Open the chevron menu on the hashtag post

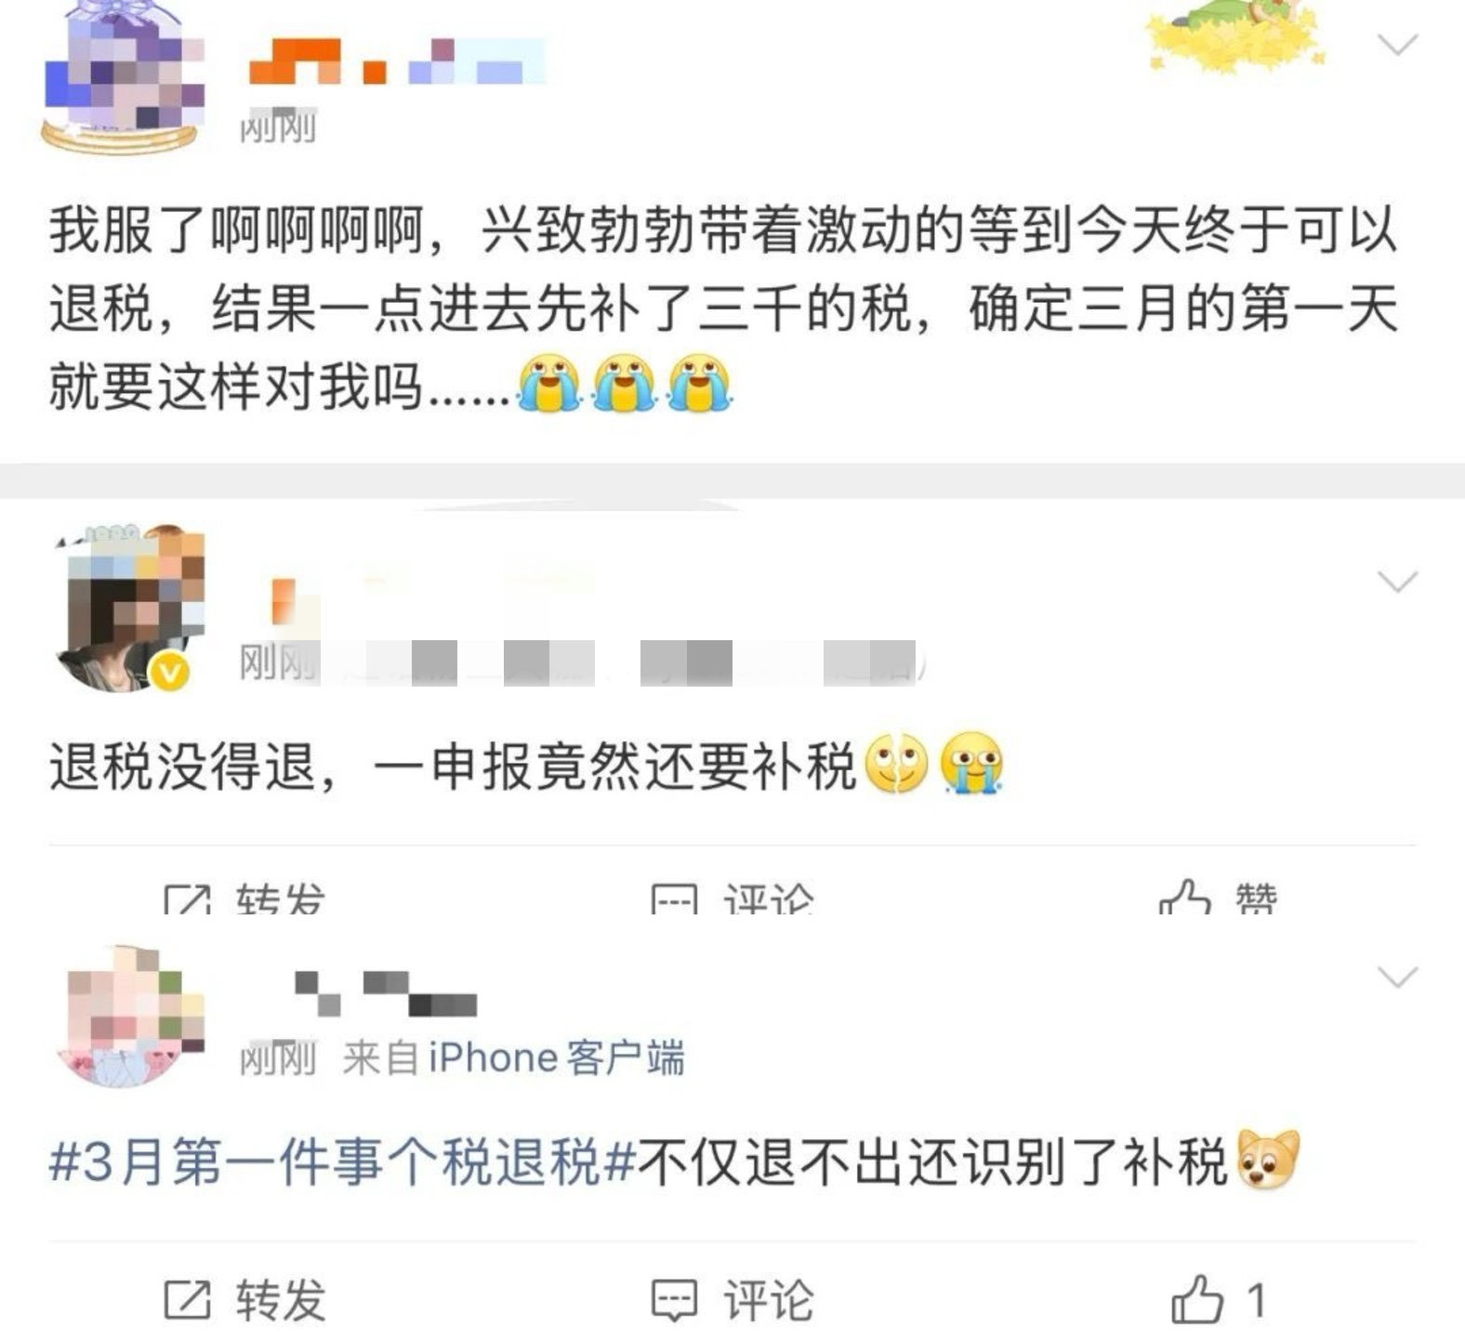[x=1397, y=977]
